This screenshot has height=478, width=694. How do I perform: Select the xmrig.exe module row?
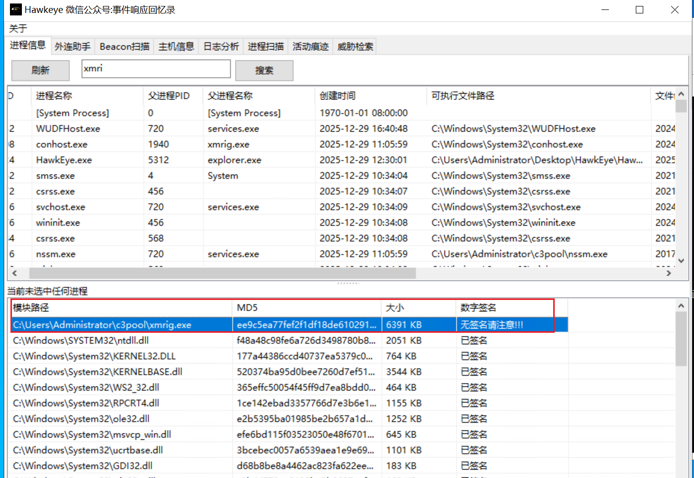(x=102, y=325)
